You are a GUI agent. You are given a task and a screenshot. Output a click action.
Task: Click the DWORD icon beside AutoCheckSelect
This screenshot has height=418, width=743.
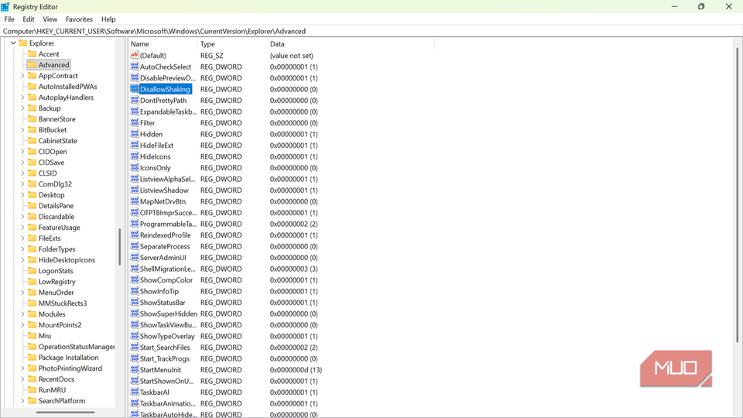(x=135, y=67)
